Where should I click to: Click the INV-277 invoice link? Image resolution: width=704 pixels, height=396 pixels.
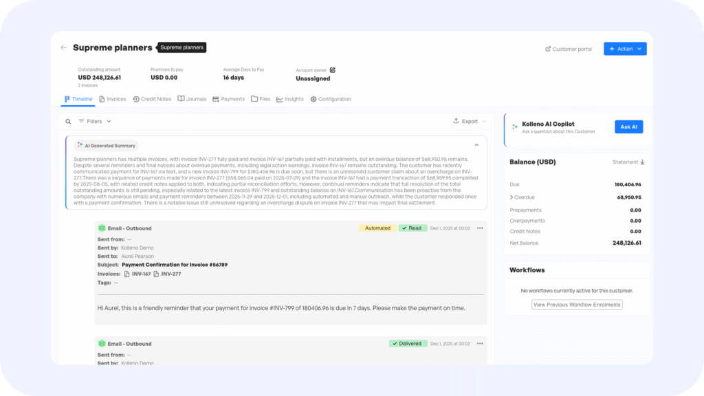pos(171,274)
